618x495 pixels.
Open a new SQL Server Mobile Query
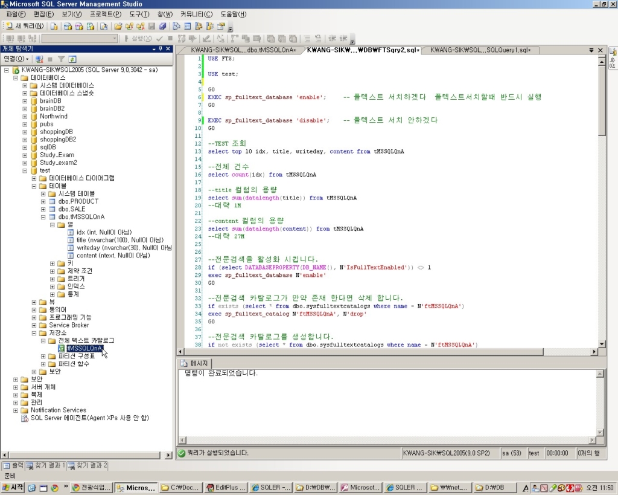point(104,27)
